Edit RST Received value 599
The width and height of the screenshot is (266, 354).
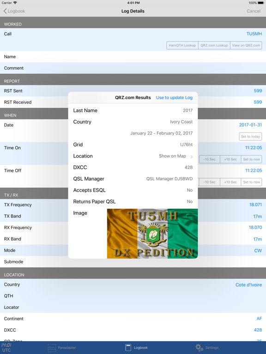click(258, 102)
